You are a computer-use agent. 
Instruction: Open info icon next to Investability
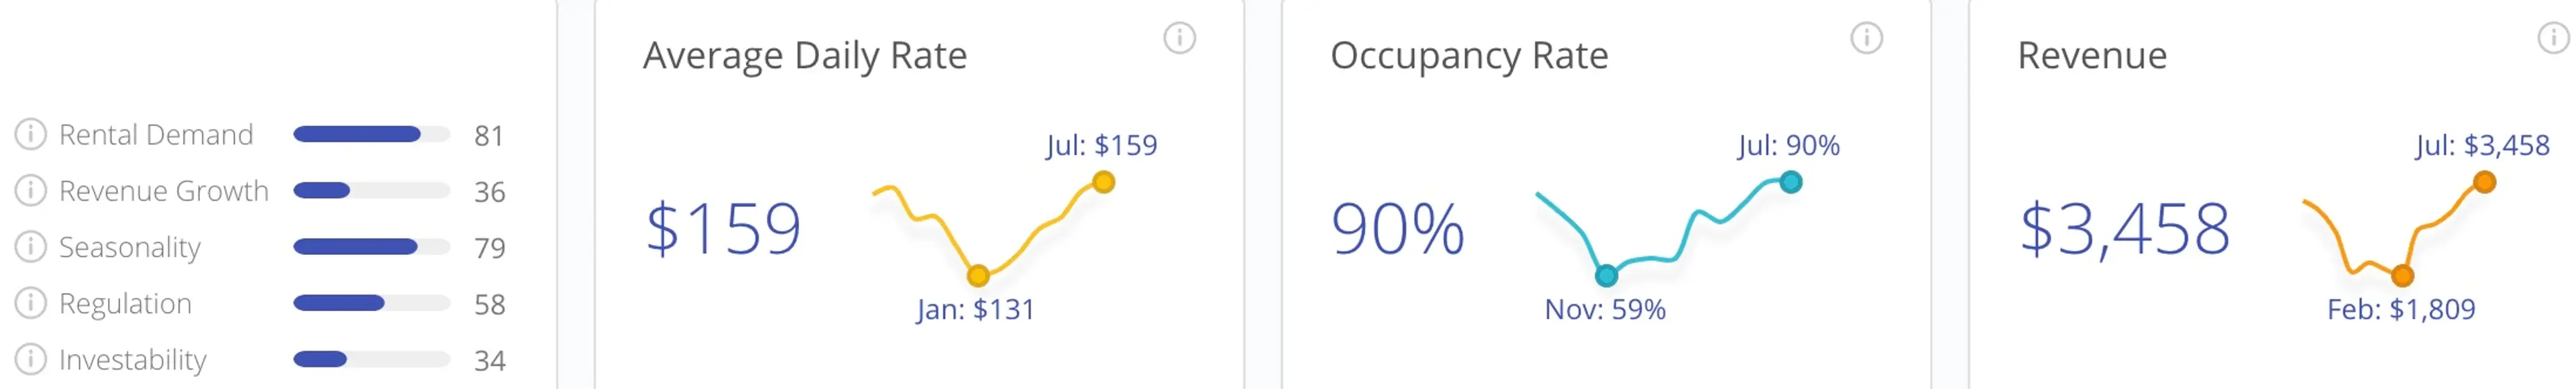(31, 358)
